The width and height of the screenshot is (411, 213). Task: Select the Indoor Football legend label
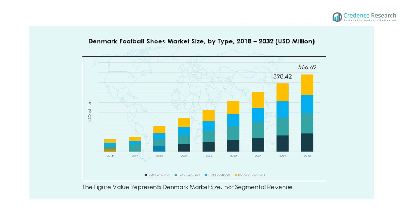pos(252,175)
